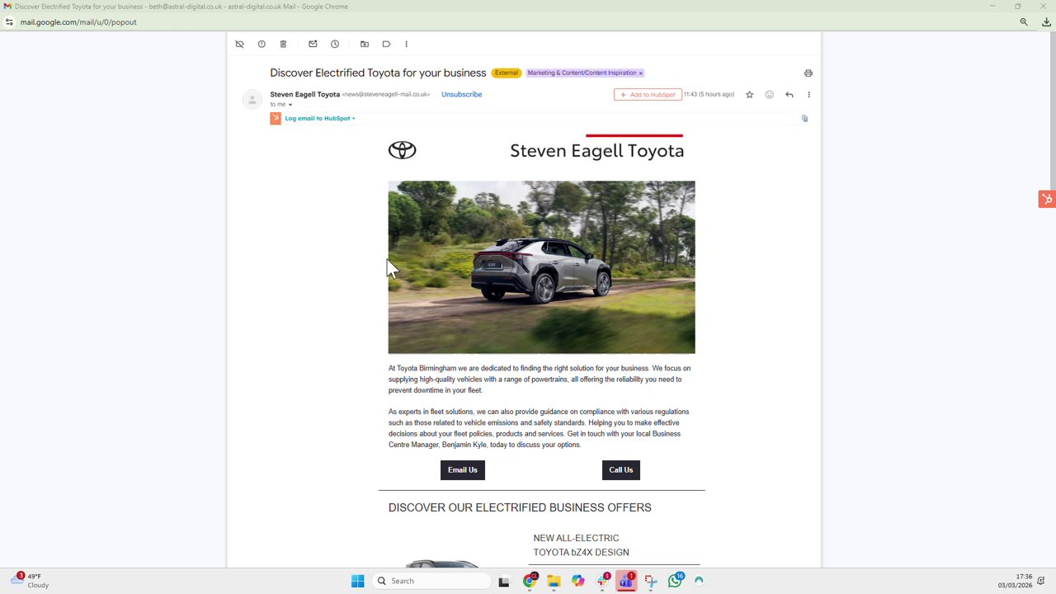Click the Chrome install/download icon in address bar
Viewport: 1056px width, 594px height.
[x=1046, y=22]
